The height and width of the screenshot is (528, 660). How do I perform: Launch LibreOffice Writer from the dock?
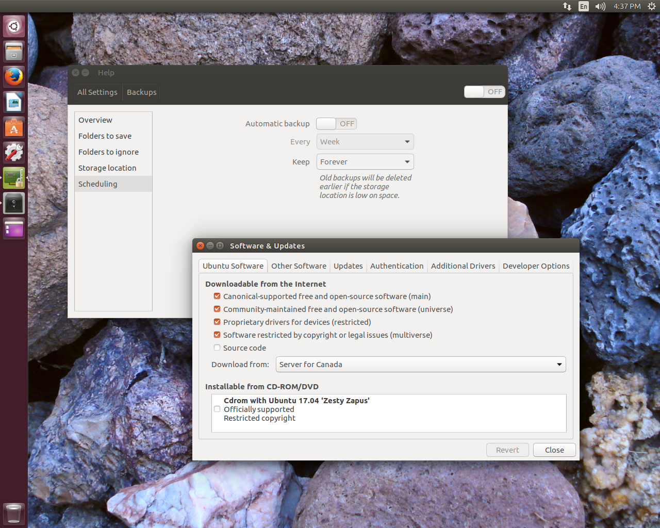pyautogui.click(x=14, y=102)
